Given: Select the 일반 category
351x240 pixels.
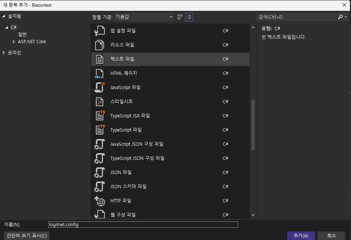Looking at the screenshot, I should (x=22, y=34).
